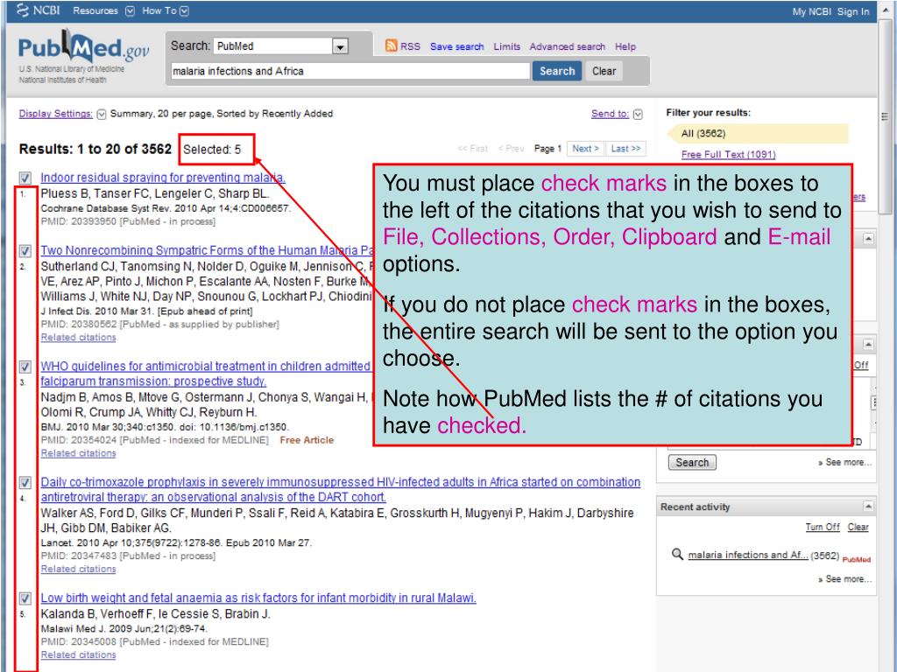Click the Free Article label
This screenshot has width=897, height=672.
(307, 441)
